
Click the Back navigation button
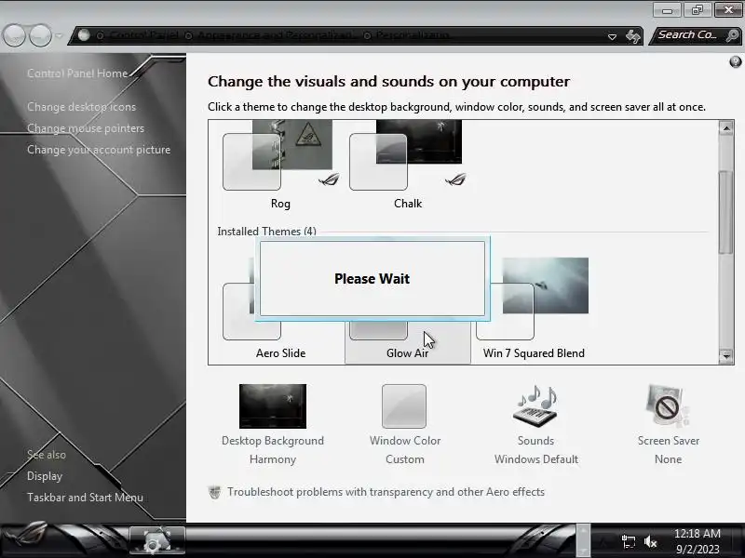tap(15, 35)
